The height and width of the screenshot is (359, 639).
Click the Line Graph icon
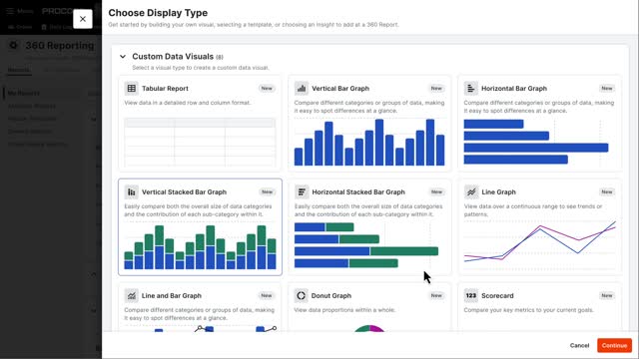(x=470, y=191)
